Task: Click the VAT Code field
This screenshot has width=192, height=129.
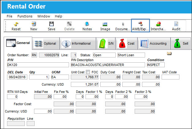Action: tap(171, 77)
